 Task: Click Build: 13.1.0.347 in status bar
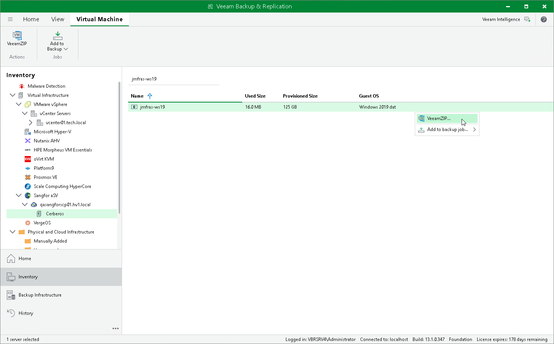coord(429,339)
